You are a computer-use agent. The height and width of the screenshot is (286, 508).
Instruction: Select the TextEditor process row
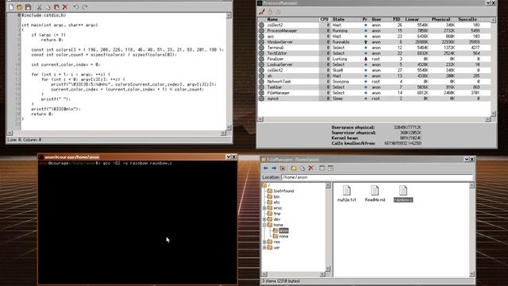375,53
